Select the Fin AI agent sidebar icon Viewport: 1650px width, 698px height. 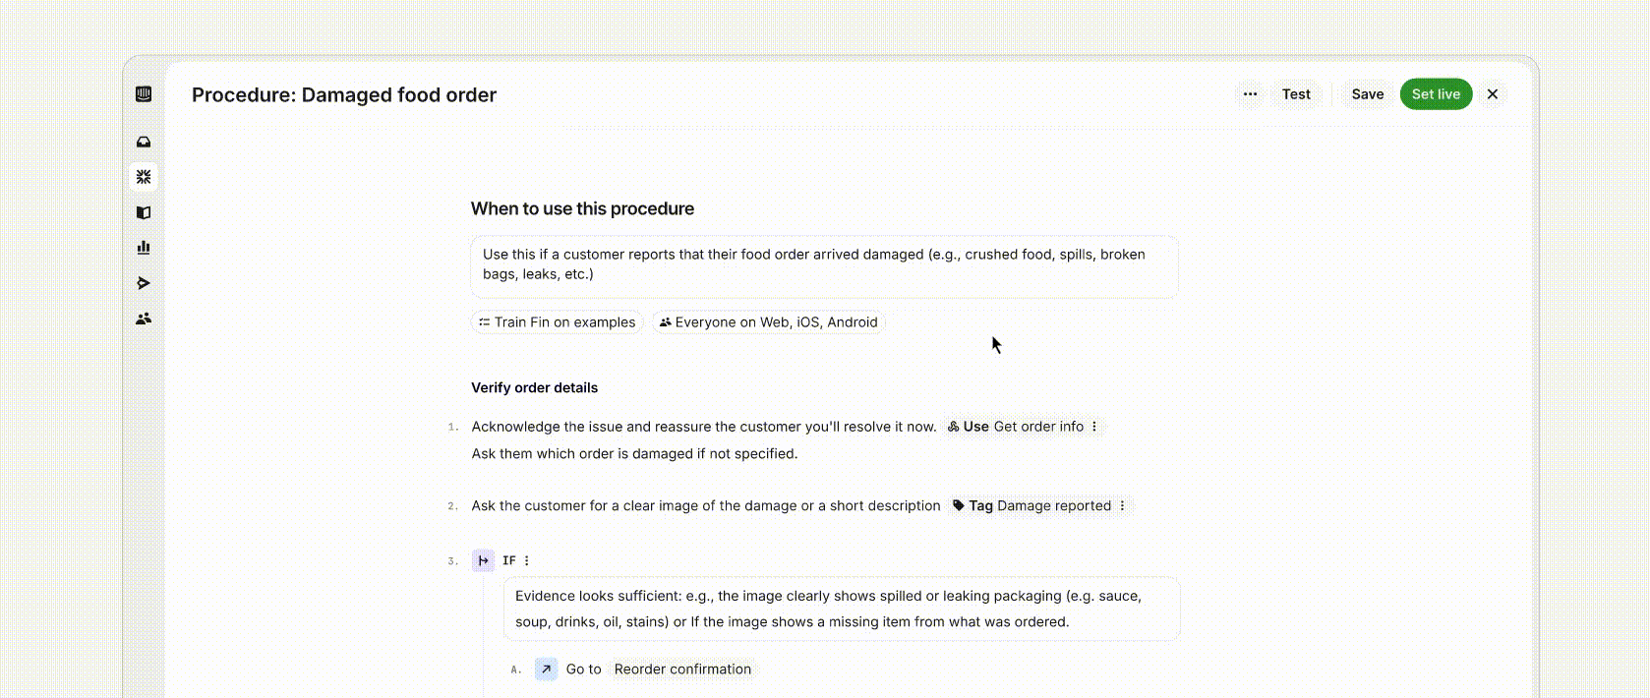[144, 177]
